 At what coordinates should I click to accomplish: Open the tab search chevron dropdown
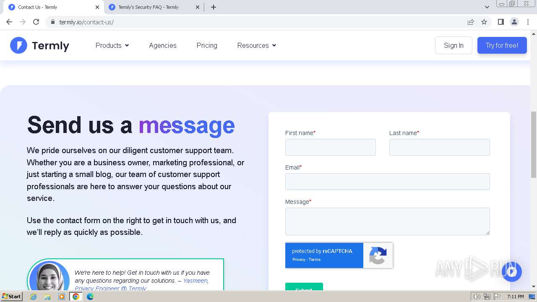tap(487, 7)
